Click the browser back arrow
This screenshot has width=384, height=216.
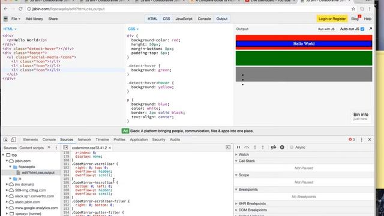point(5,9)
